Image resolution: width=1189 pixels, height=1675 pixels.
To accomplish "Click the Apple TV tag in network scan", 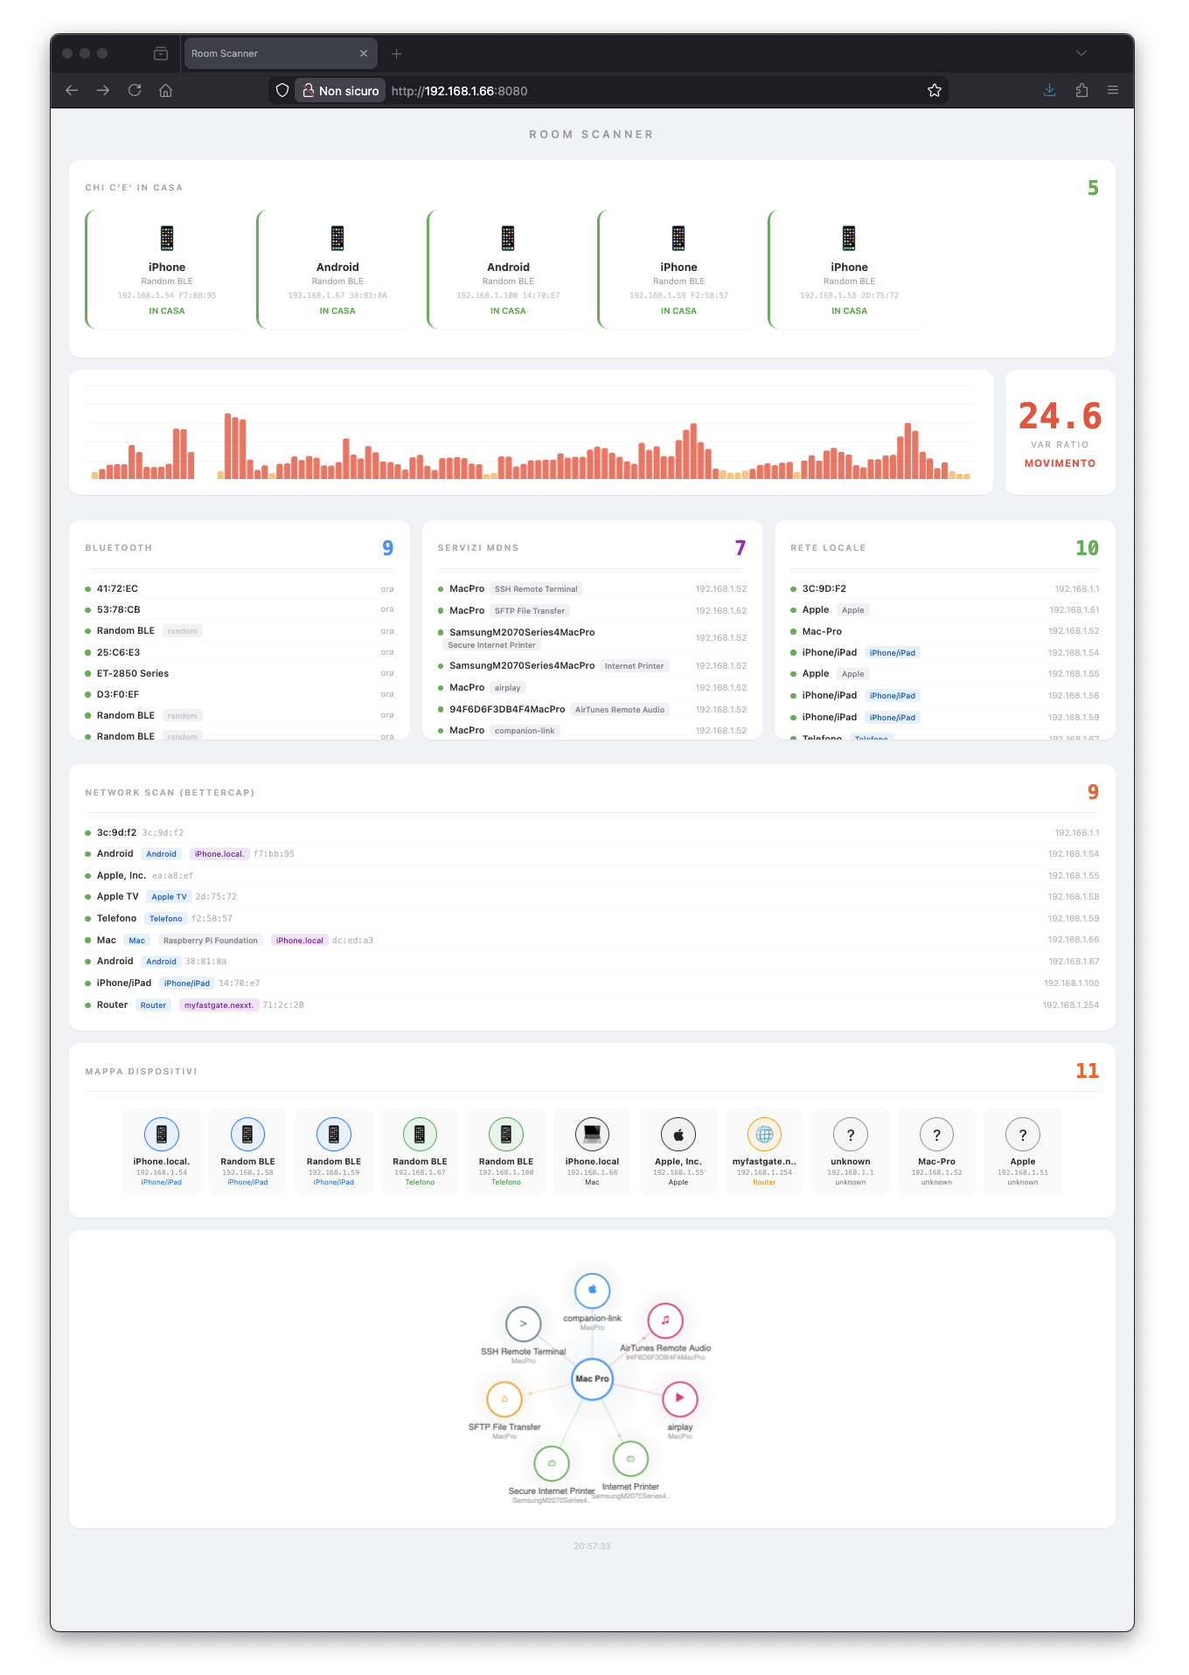I will click(169, 897).
